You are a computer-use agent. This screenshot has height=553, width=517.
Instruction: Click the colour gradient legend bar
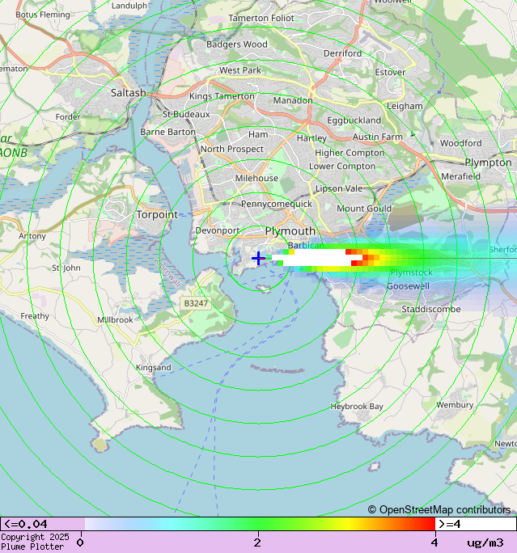pyautogui.click(x=260, y=524)
